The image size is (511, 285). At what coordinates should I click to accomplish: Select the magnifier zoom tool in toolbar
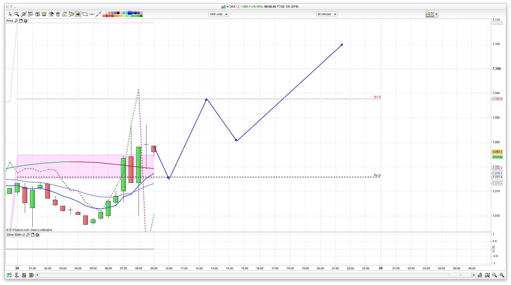pyautogui.click(x=17, y=14)
